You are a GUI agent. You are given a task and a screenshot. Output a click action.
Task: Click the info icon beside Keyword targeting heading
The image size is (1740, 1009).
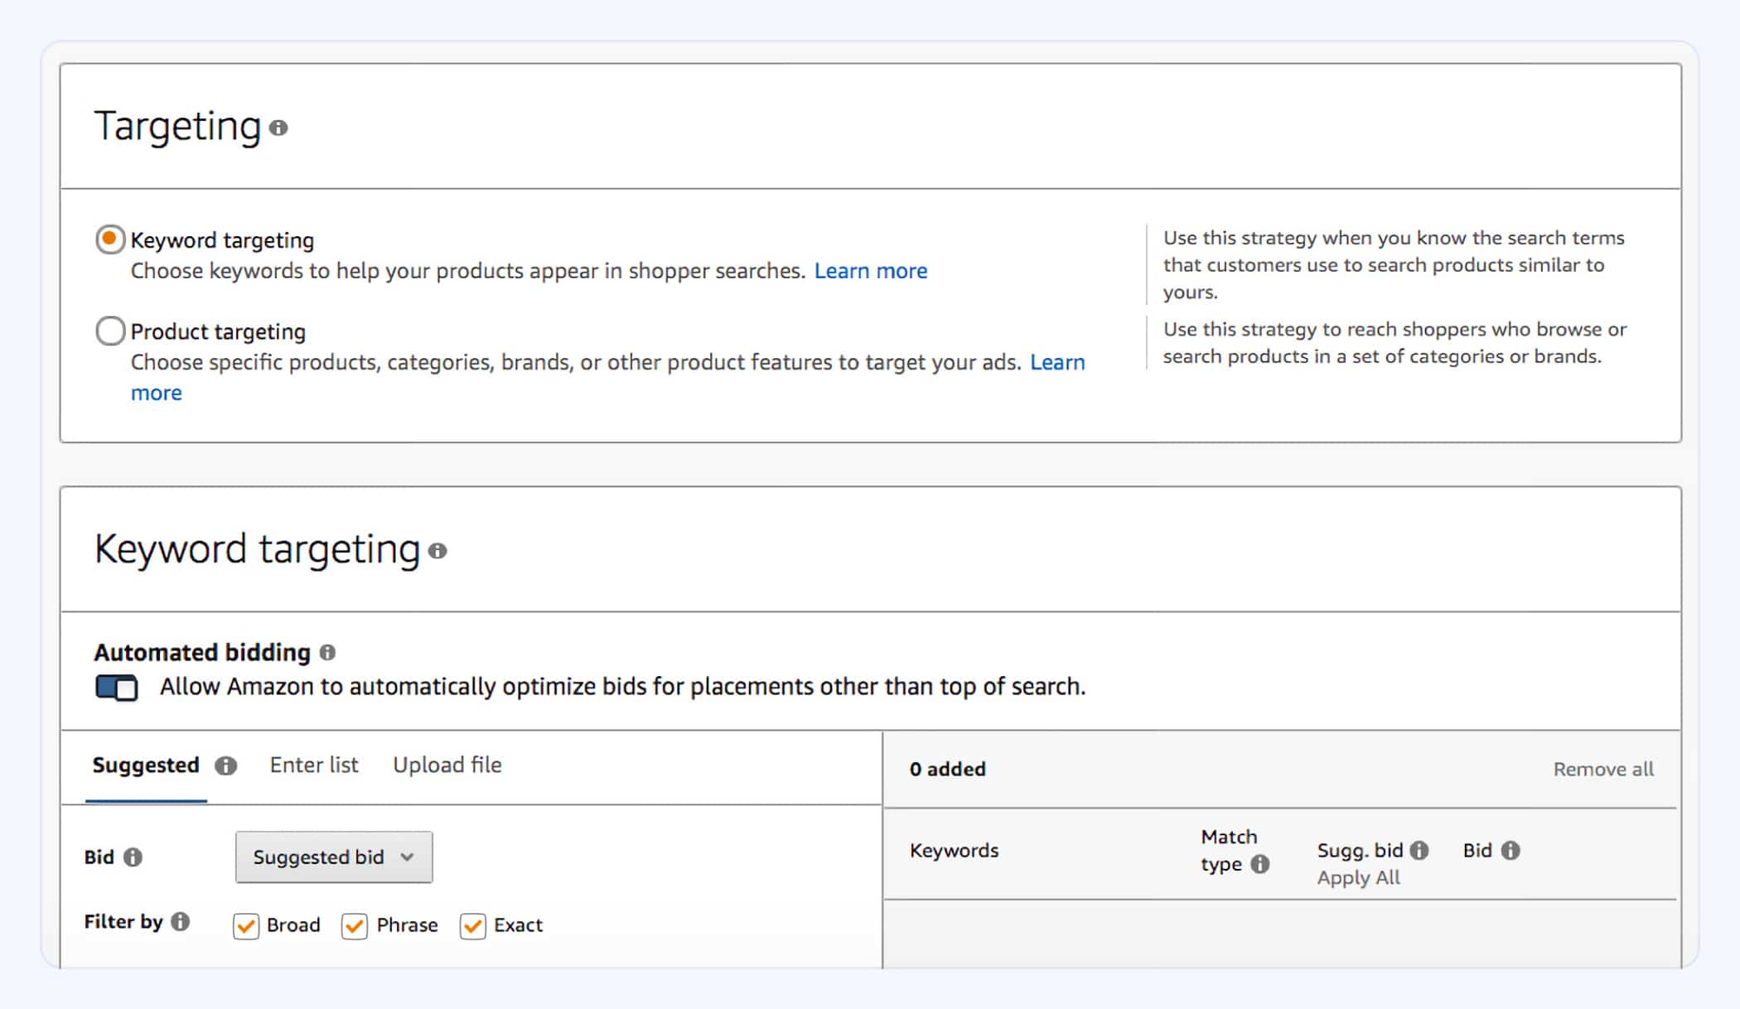437,551
